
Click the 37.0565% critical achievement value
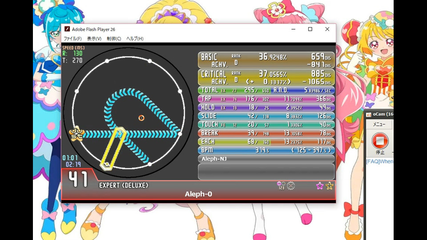(x=273, y=74)
